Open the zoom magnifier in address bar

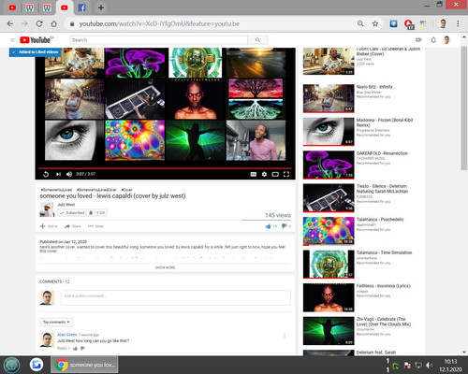point(360,23)
